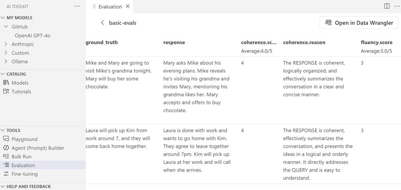Click the split editor icon
The width and height of the screenshot is (401, 190).
387,6
